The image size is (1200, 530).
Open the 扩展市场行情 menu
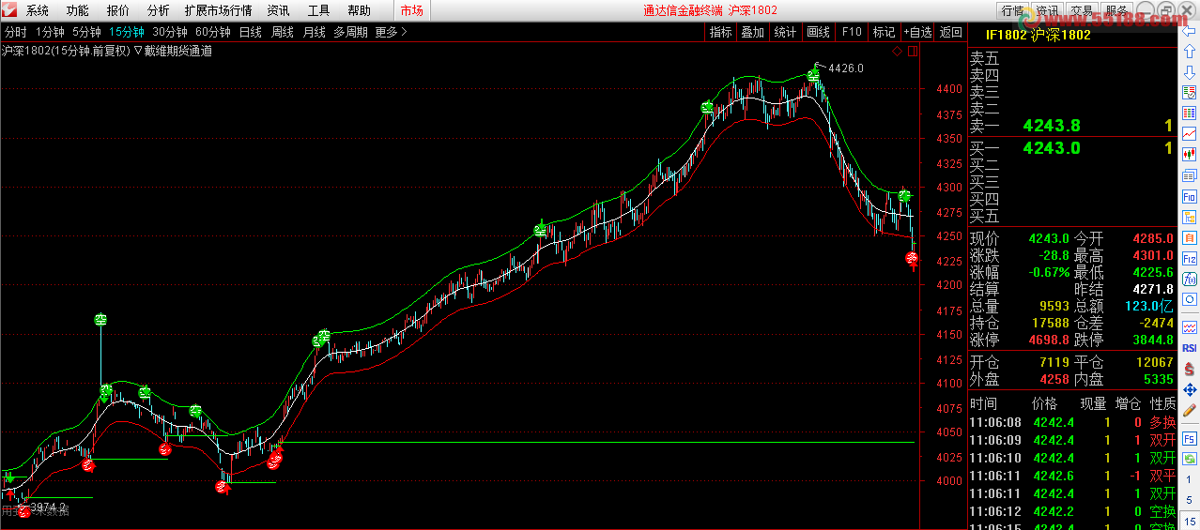[x=218, y=10]
